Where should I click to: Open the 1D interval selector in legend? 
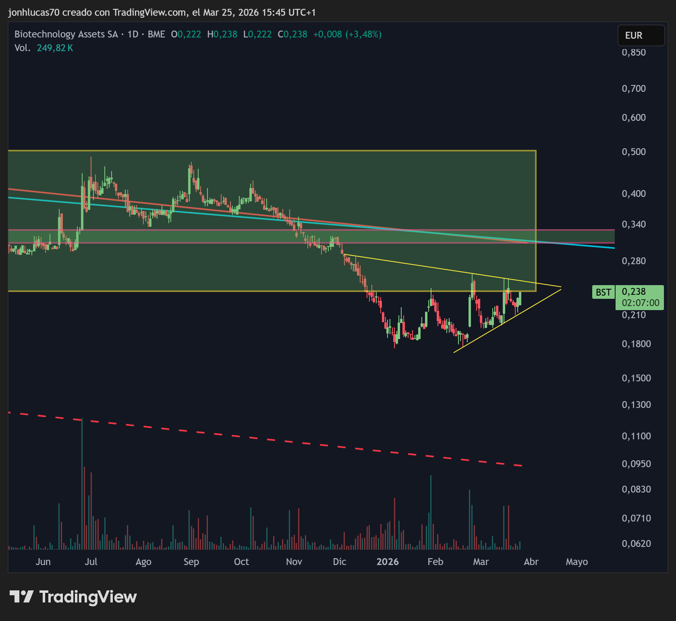[133, 34]
